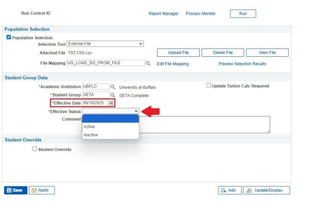Click attached file name TST.CSV.csv

(80, 53)
